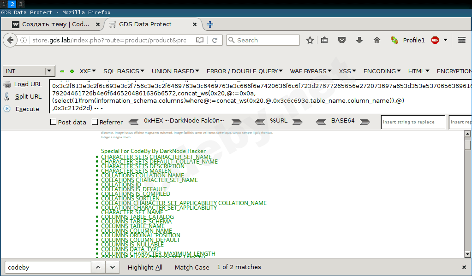Click the Profile1 proxy switcher icon
This screenshot has width=472, height=276.
pyautogui.click(x=394, y=40)
